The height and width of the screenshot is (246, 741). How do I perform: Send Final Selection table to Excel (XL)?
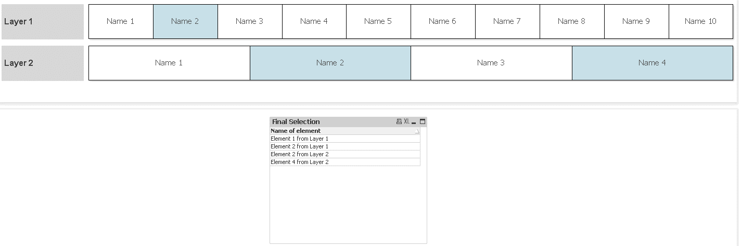tap(407, 122)
